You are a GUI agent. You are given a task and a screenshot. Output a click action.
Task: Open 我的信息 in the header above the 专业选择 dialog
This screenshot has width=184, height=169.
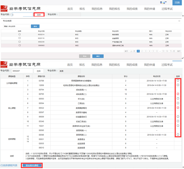click(x=97, y=9)
